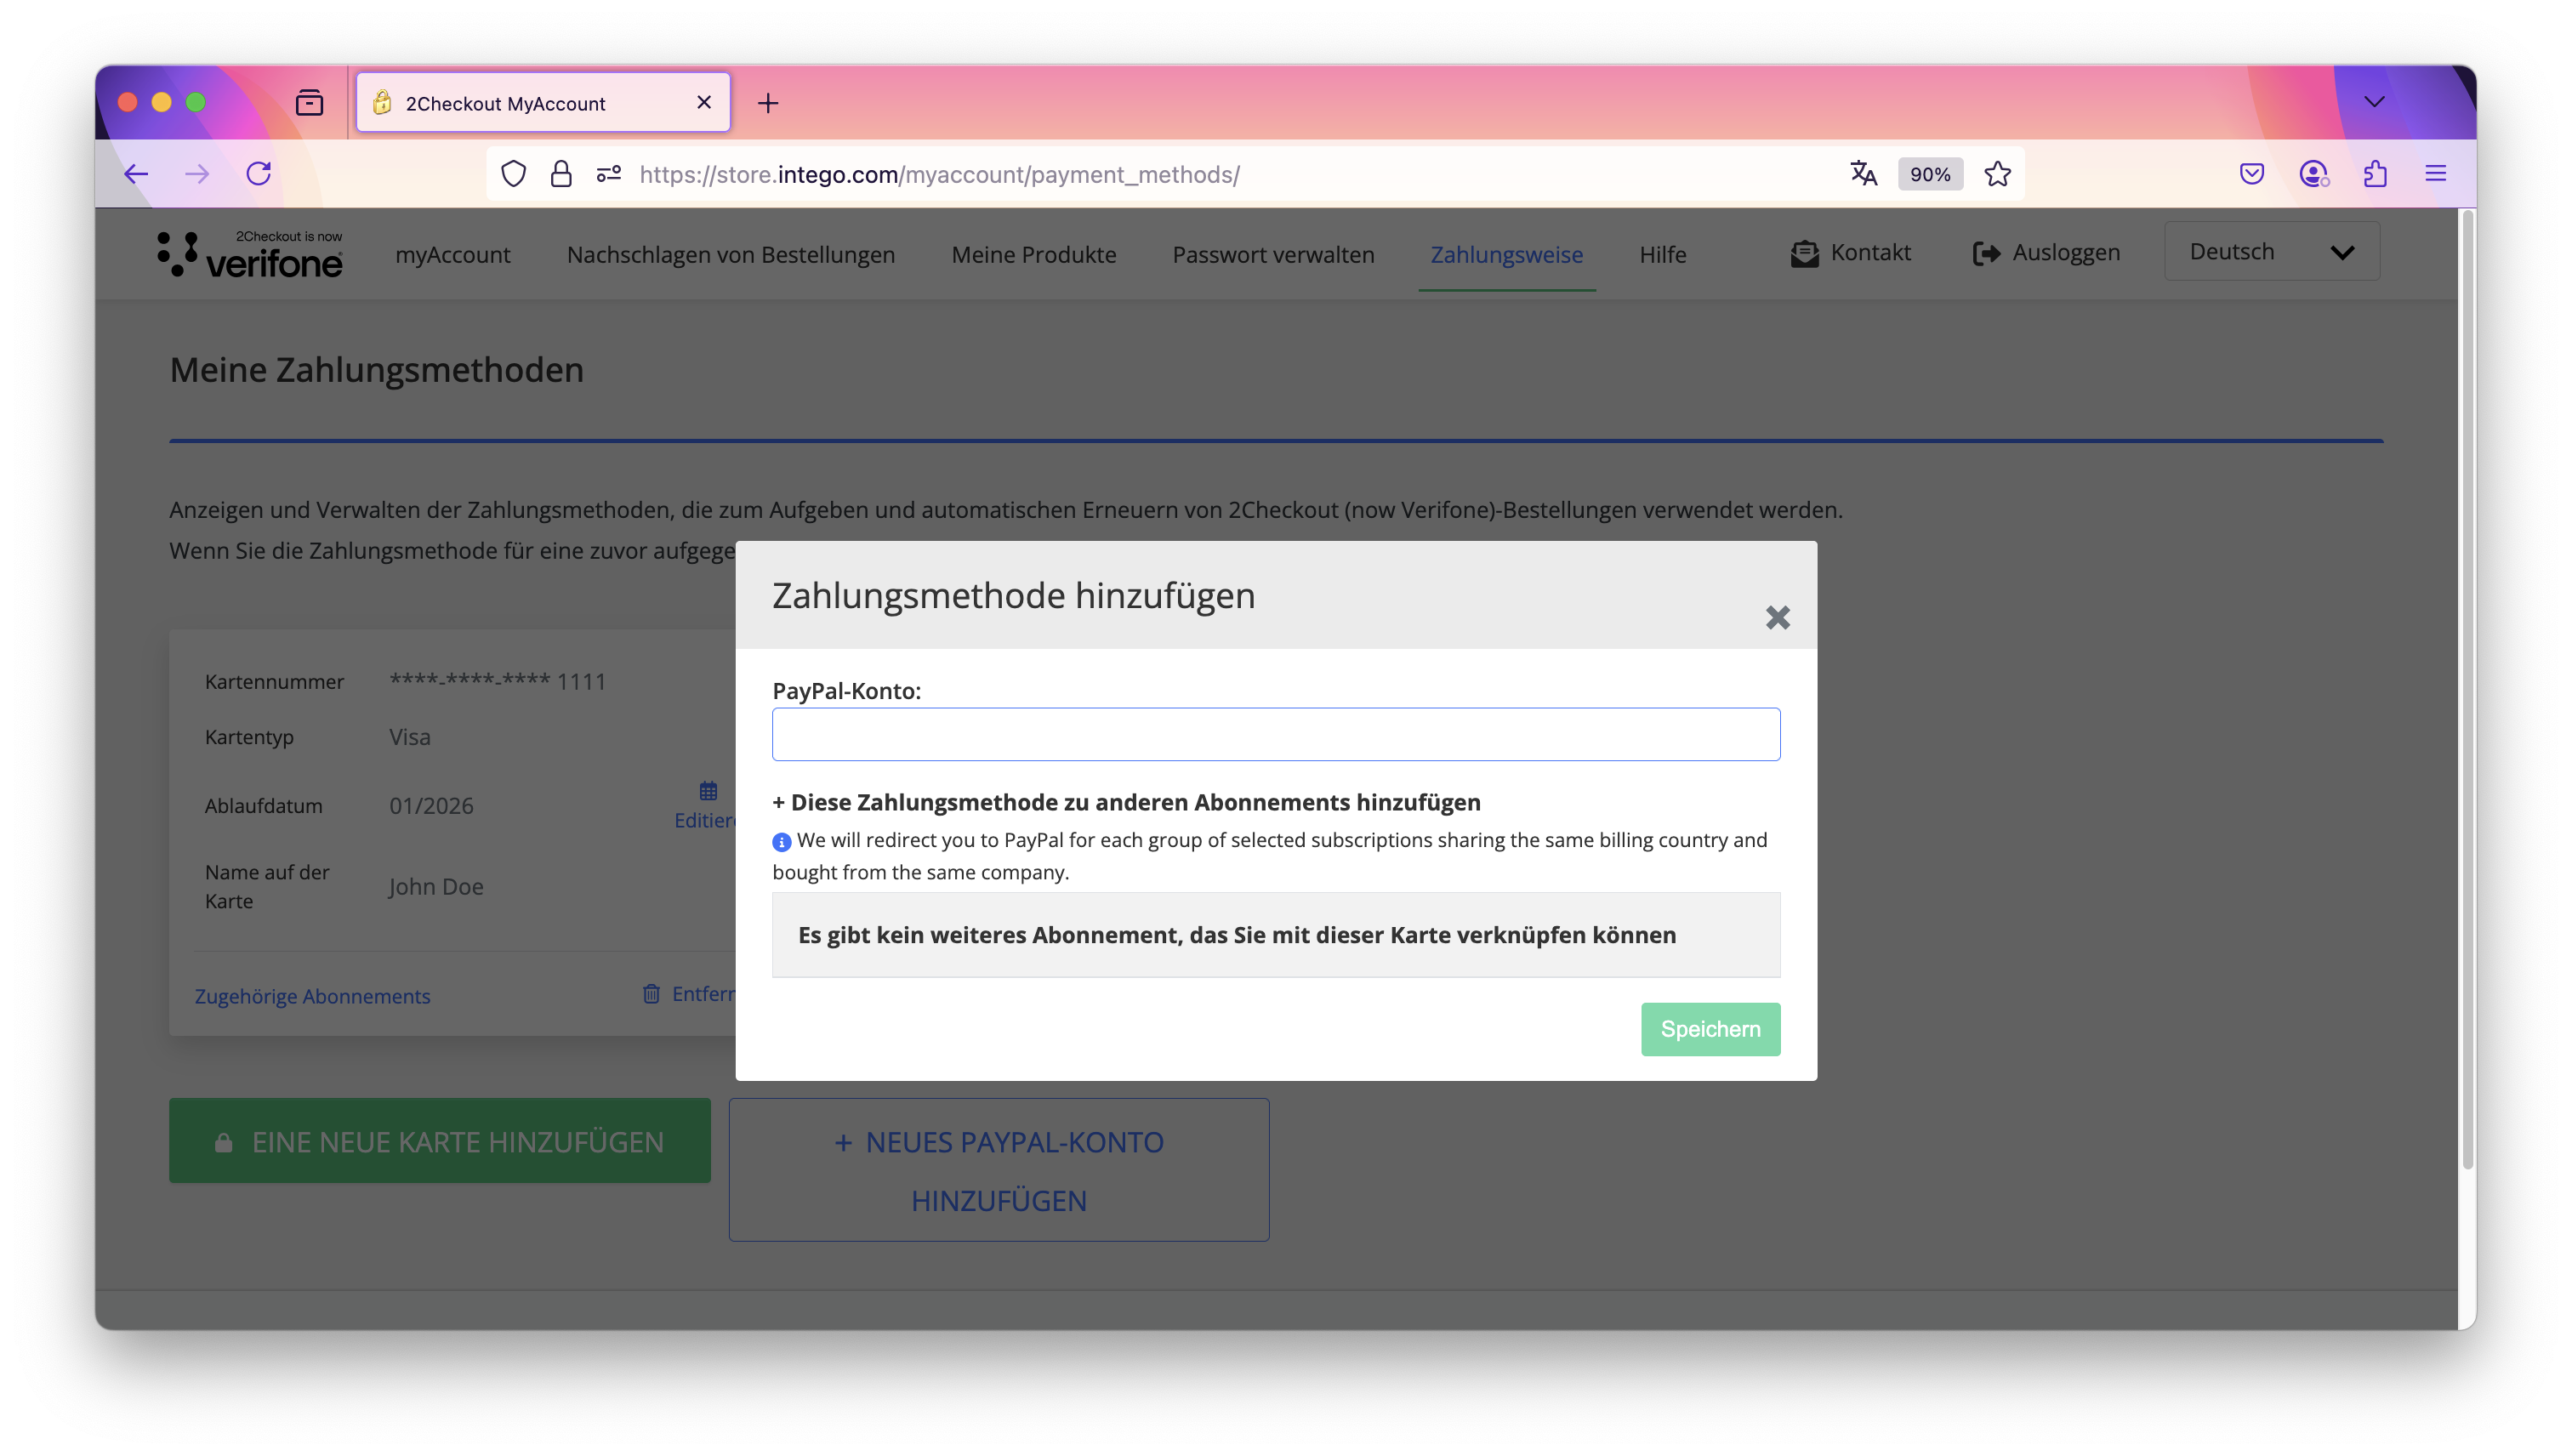Open the Firefox View icon

point(309,102)
